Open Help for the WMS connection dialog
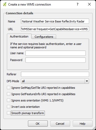96x130 pixels. coord(83,124)
